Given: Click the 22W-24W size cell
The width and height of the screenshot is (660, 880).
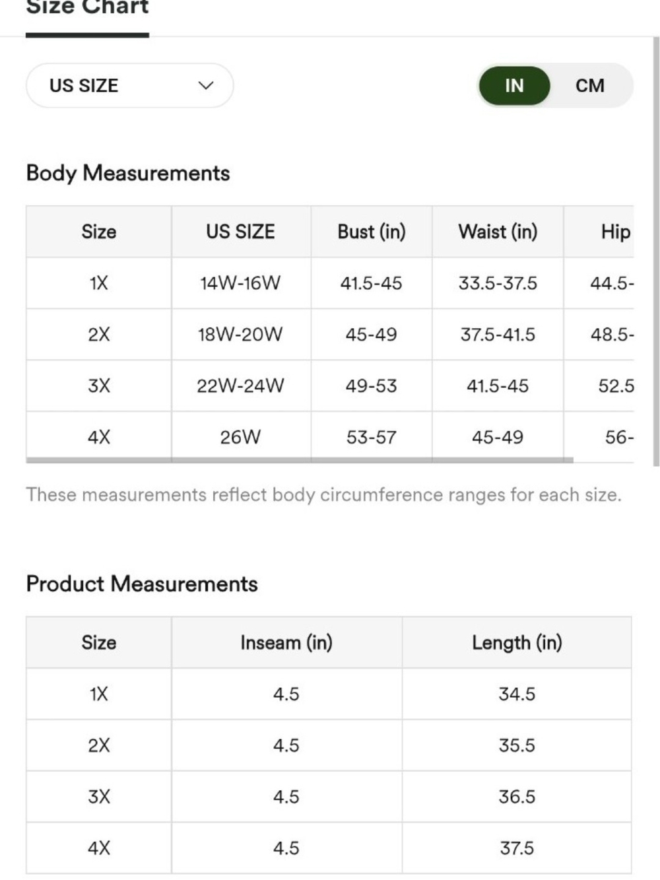Looking at the screenshot, I should coord(241,386).
